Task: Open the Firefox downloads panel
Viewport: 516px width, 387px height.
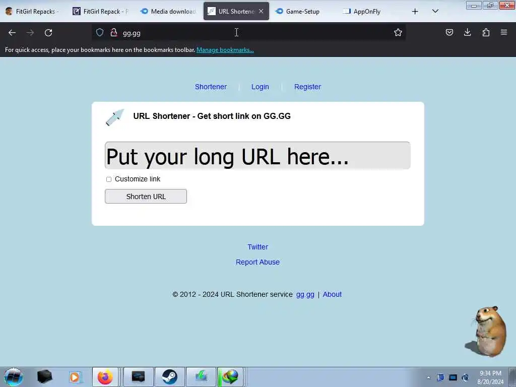Action: 467,32
